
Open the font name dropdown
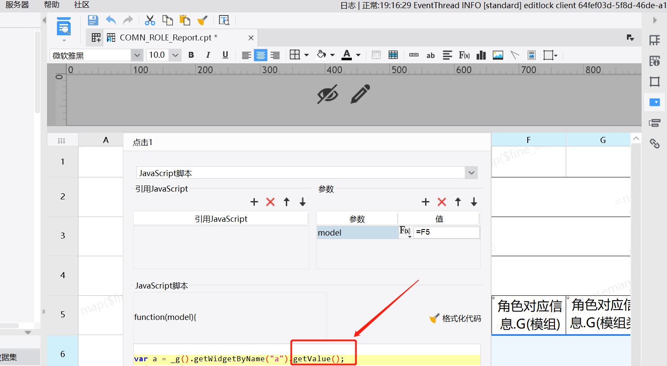pyautogui.click(x=137, y=55)
